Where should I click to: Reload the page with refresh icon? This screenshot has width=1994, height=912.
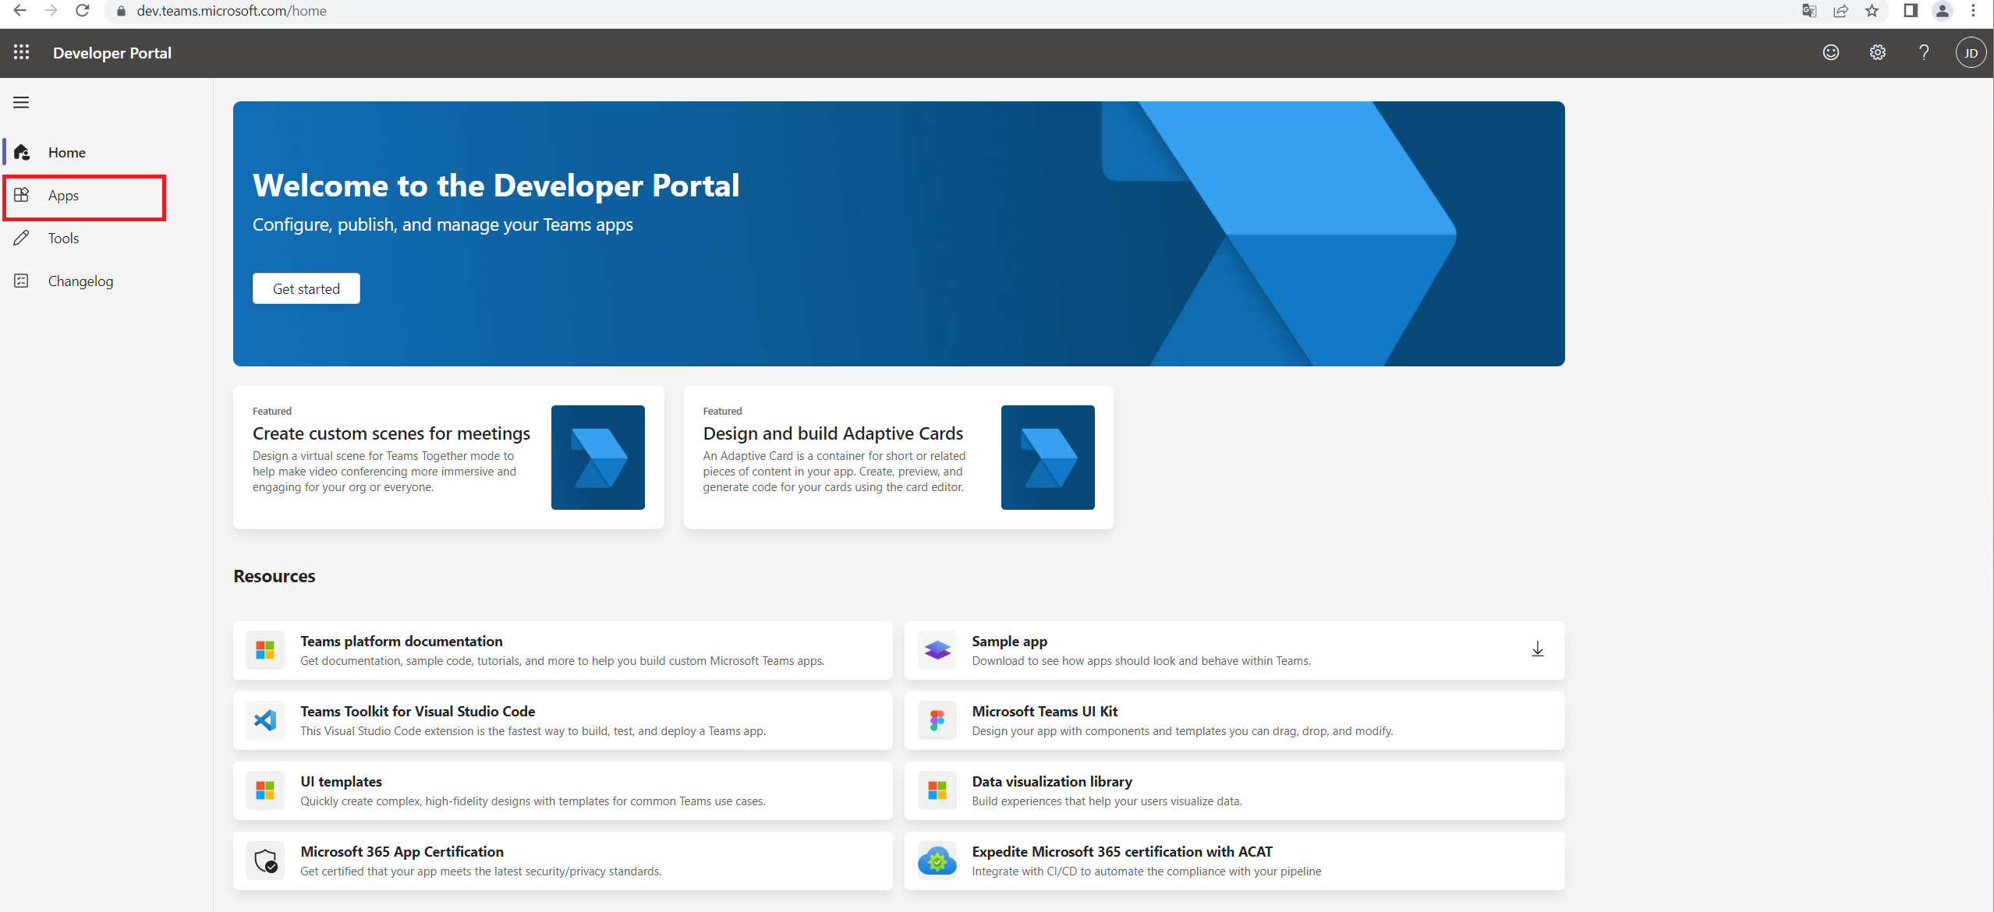[x=83, y=11]
